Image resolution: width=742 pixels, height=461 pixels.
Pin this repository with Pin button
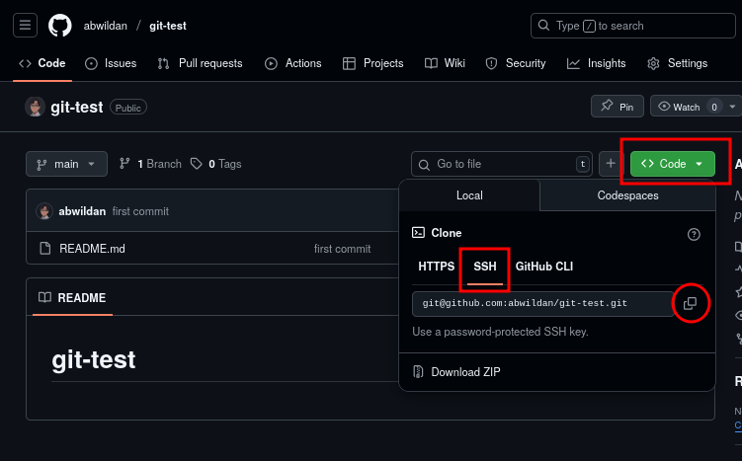618,107
